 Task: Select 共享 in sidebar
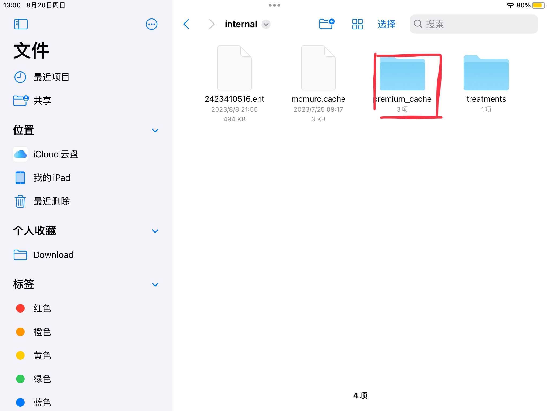[x=86, y=100]
